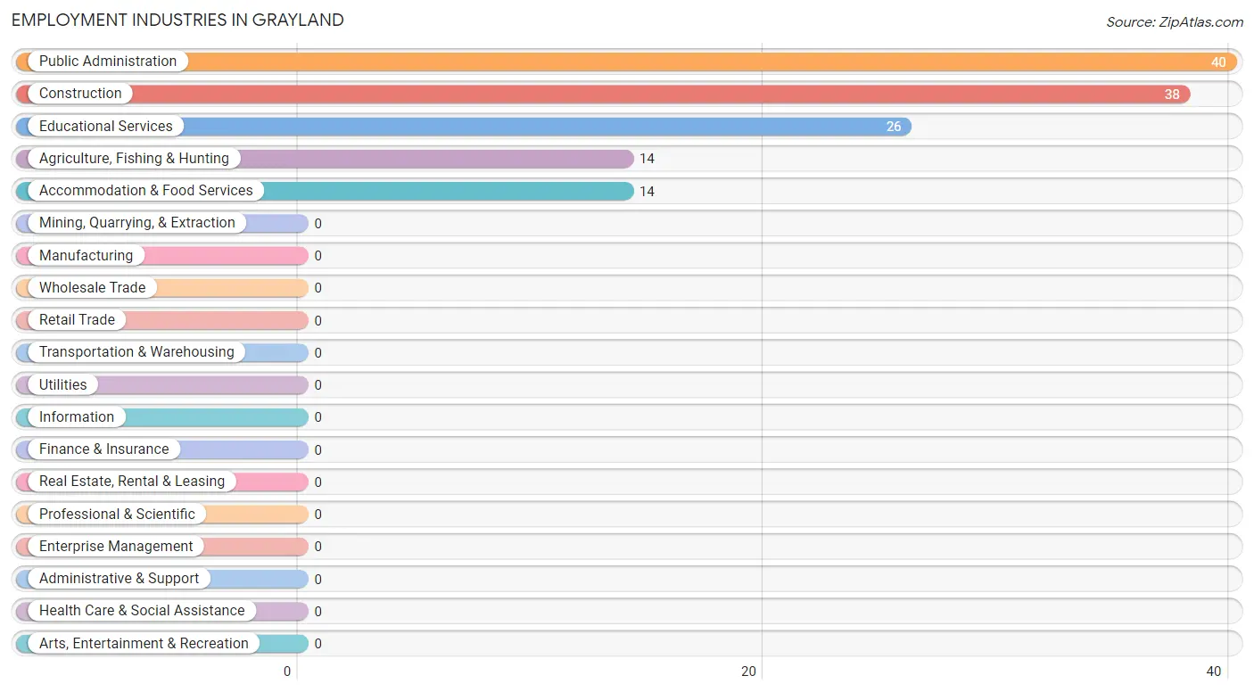The height and width of the screenshot is (692, 1254).
Task: Click the Educational Services label
Action: [106, 127]
